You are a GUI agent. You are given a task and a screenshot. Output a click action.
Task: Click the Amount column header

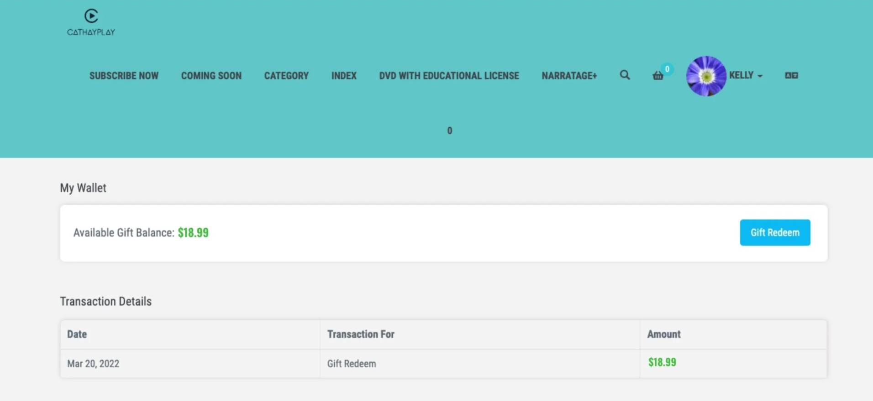tap(663, 334)
